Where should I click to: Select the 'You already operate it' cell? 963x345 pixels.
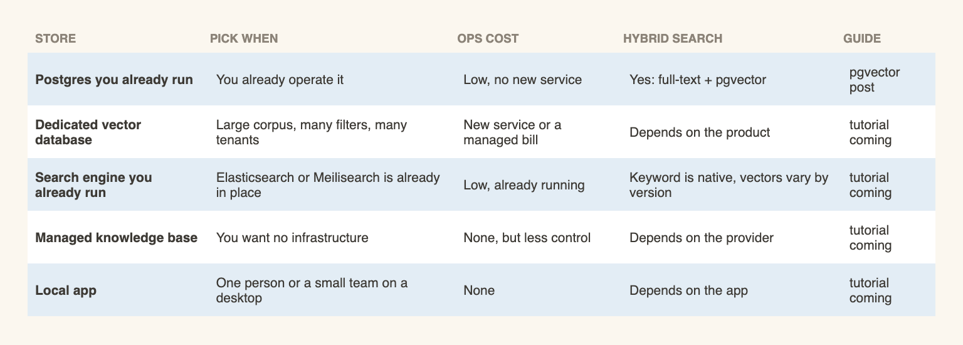tap(280, 80)
